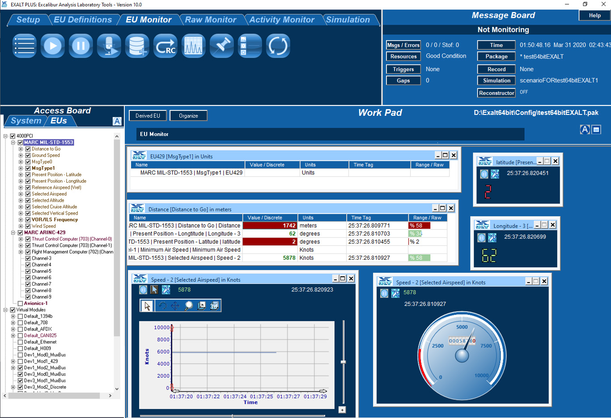Screen dimensions: 611x418
Task: Click the Derived EU button
Action: pyautogui.click(x=148, y=116)
